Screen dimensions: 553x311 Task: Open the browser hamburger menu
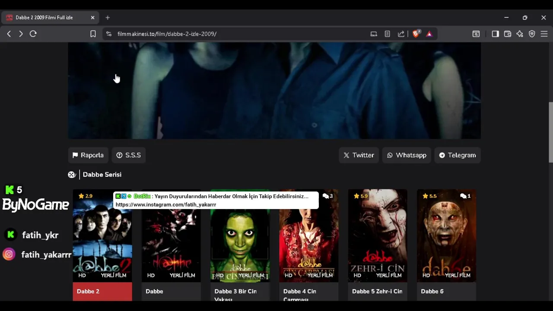544,34
